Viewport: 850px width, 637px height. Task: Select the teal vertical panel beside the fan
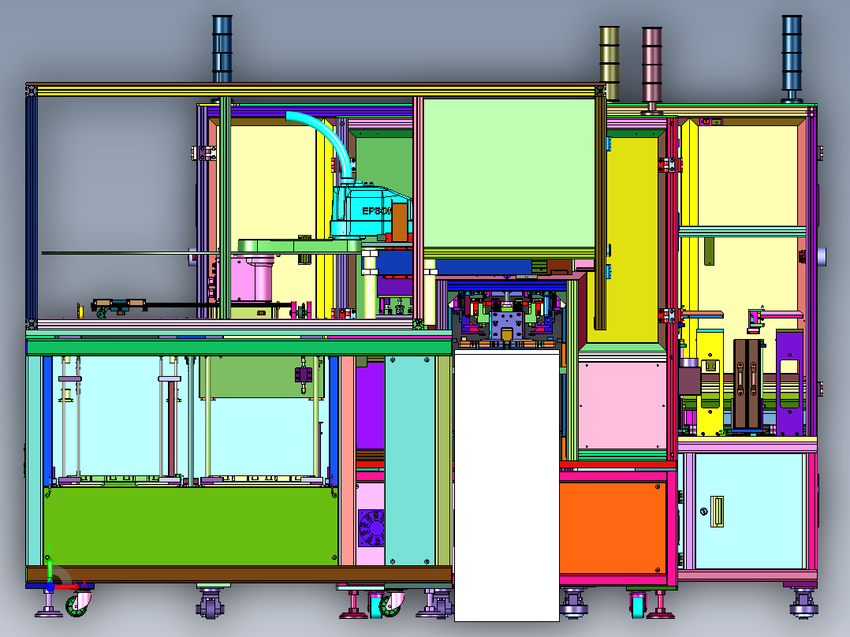[410, 460]
